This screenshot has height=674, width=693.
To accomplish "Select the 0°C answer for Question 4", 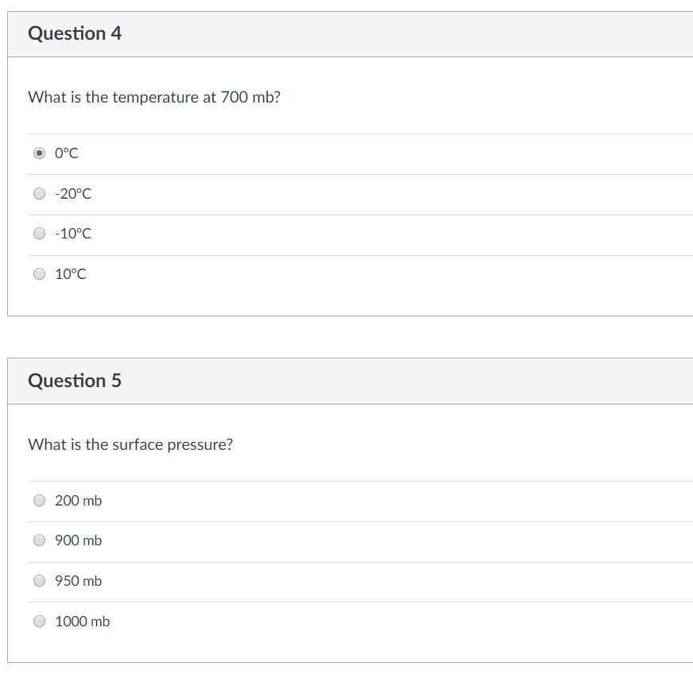I will [39, 153].
